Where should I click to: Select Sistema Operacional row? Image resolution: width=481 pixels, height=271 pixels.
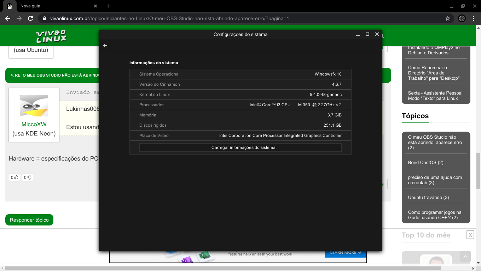[x=240, y=74]
